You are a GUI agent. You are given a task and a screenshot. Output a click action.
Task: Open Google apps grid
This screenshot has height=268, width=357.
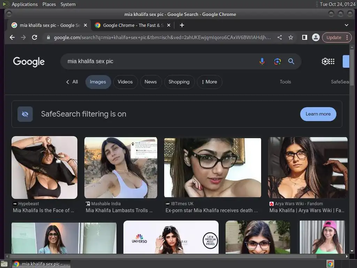coord(332,61)
